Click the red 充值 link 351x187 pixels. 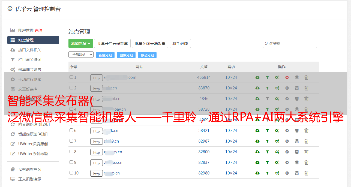(38, 30)
